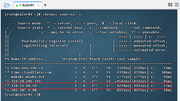The height and width of the screenshot is (101, 180).
Task: Click the Stratum column header
Action: [69, 59]
